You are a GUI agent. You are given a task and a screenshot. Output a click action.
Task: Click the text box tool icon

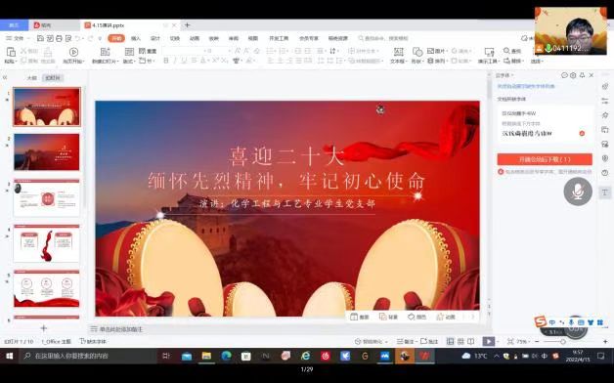click(398, 52)
